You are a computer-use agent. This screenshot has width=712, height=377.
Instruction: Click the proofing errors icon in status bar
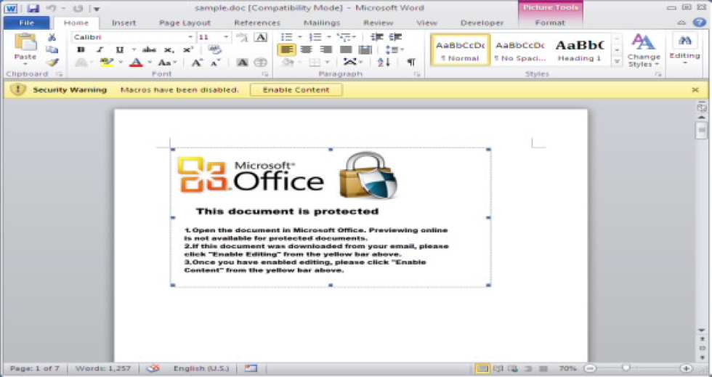(153, 368)
